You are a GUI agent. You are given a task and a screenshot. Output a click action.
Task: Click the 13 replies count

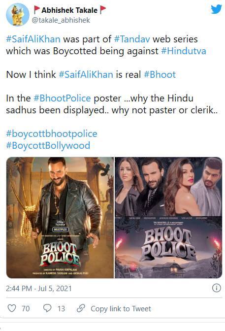[61, 309]
